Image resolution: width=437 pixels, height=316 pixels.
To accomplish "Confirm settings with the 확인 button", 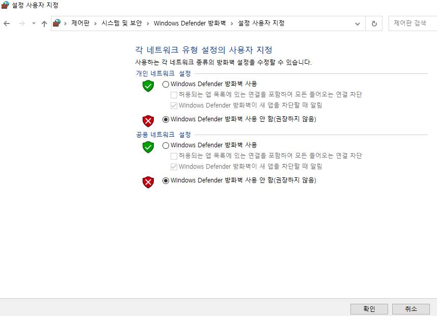I will coord(369,309).
